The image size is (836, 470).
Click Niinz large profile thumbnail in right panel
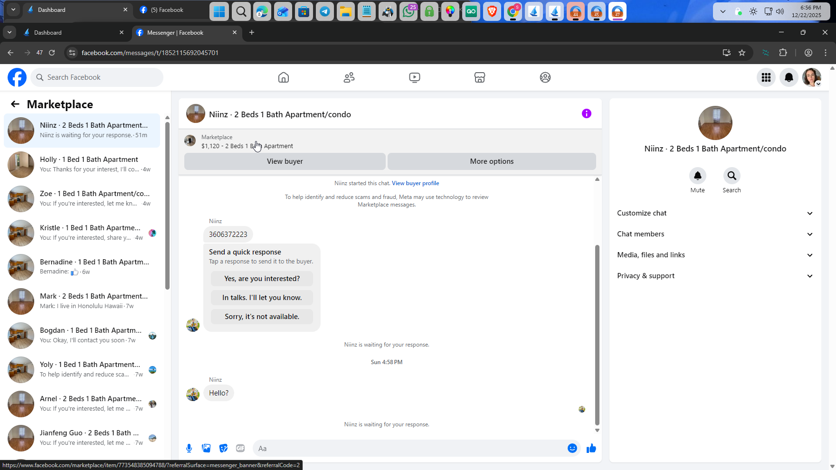[x=715, y=123]
